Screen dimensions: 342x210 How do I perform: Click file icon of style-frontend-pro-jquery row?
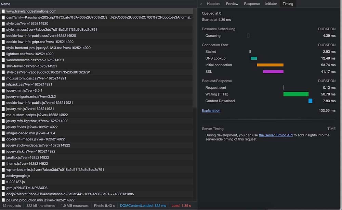click(3, 48)
